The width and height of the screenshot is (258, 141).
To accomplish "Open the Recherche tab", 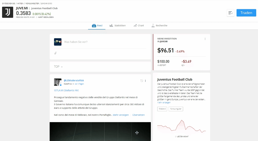I will (x=159, y=26).
